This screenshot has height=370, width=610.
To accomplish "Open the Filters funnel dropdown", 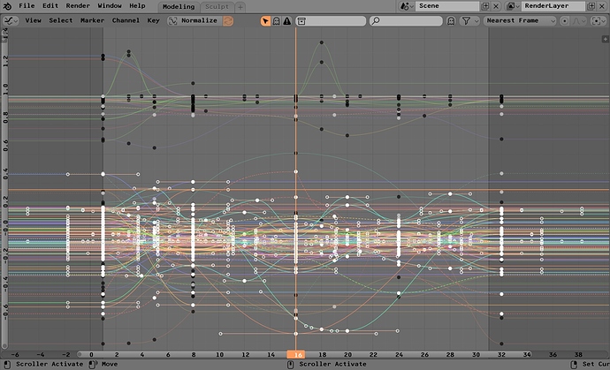I will (x=469, y=21).
